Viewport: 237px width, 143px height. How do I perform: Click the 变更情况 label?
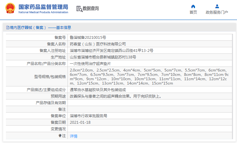point(58,129)
